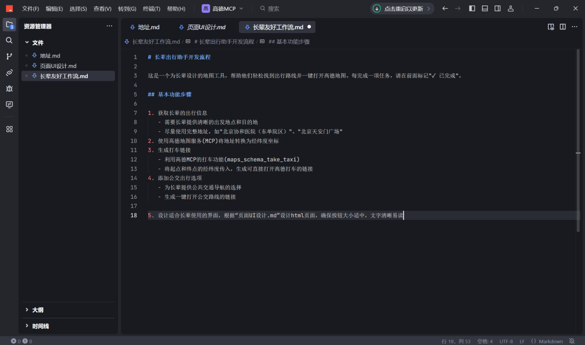585x345 pixels.
Task: Click the editor vertical scrollbar
Action: click(578, 141)
